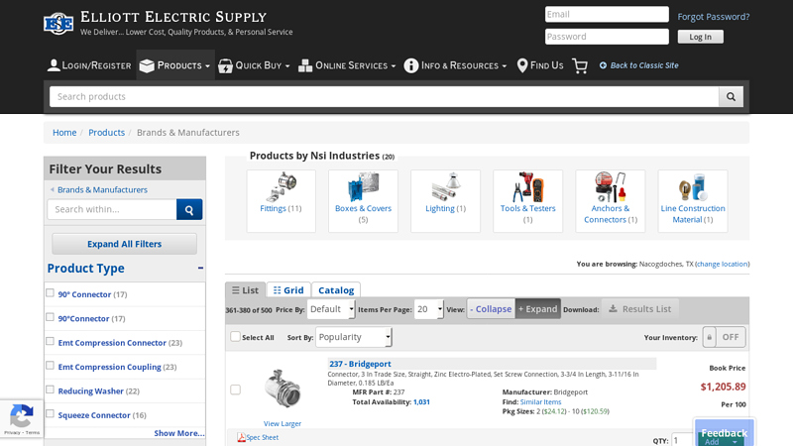
Task: Open Similar Items link
Action: point(540,402)
